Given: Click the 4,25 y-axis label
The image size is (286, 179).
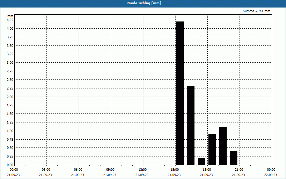Looking at the screenshot, I should [x=10, y=20].
